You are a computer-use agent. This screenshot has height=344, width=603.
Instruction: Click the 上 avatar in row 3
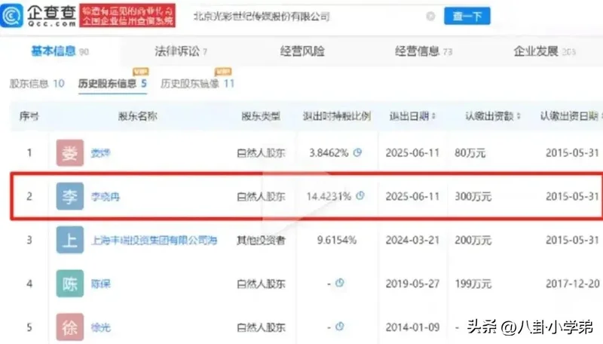(69, 240)
